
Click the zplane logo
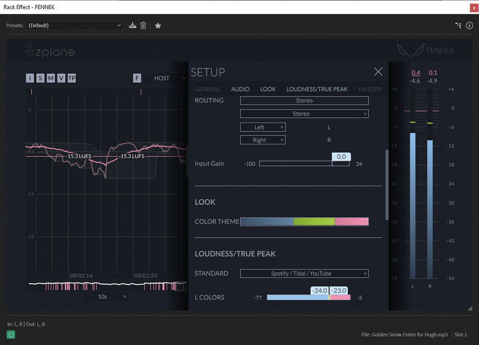[x=50, y=50]
